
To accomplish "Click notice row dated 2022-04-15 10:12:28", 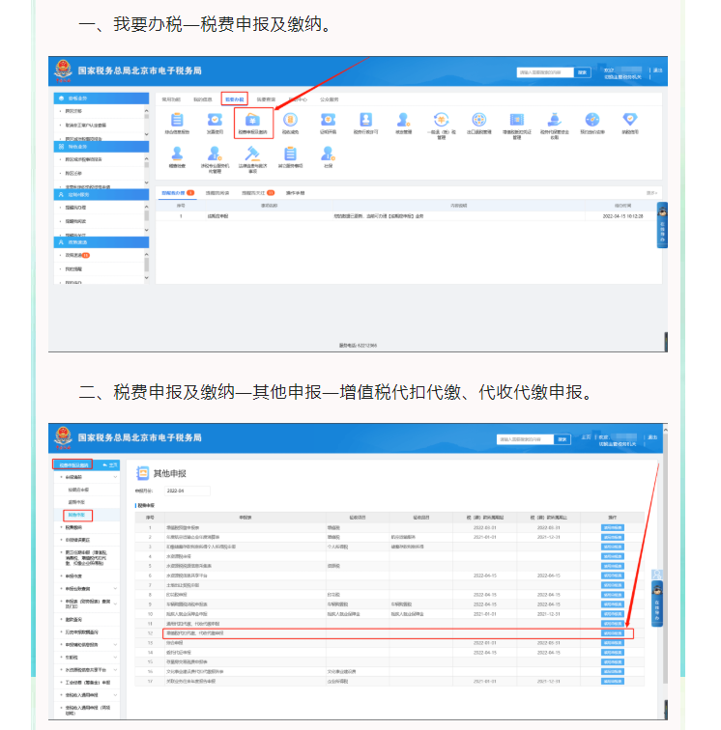I will pos(409,216).
